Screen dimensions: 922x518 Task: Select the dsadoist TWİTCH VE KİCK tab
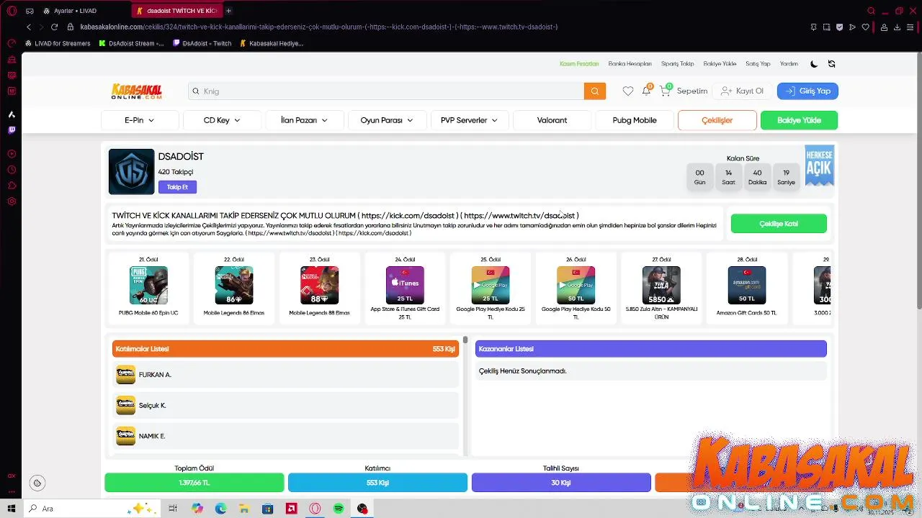click(177, 11)
